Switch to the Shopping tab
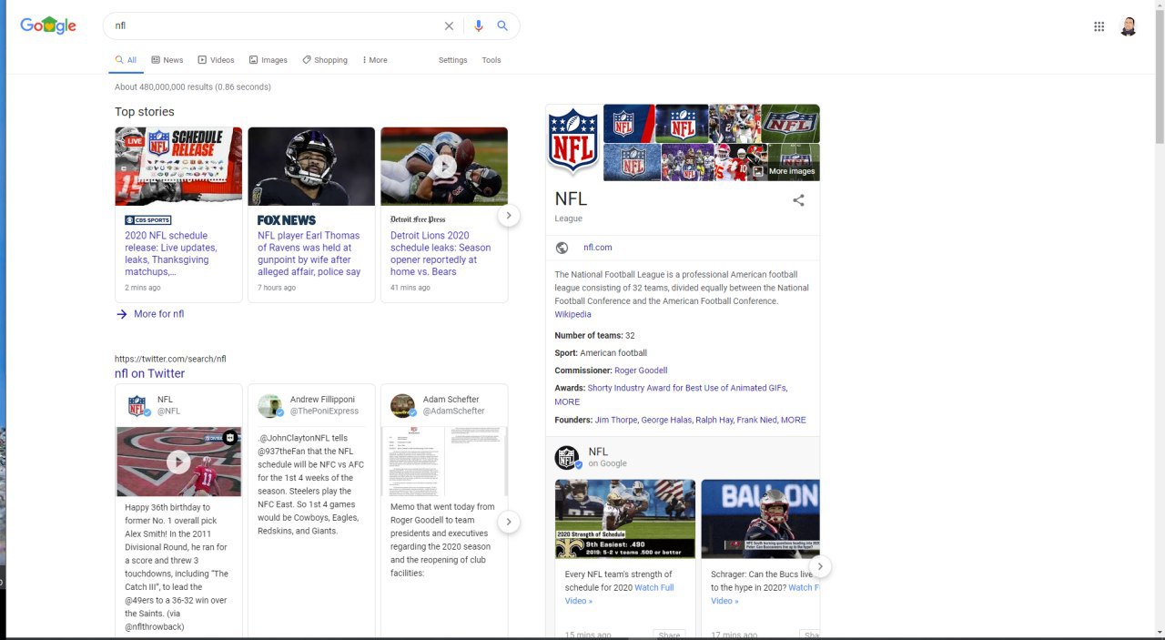 click(325, 60)
